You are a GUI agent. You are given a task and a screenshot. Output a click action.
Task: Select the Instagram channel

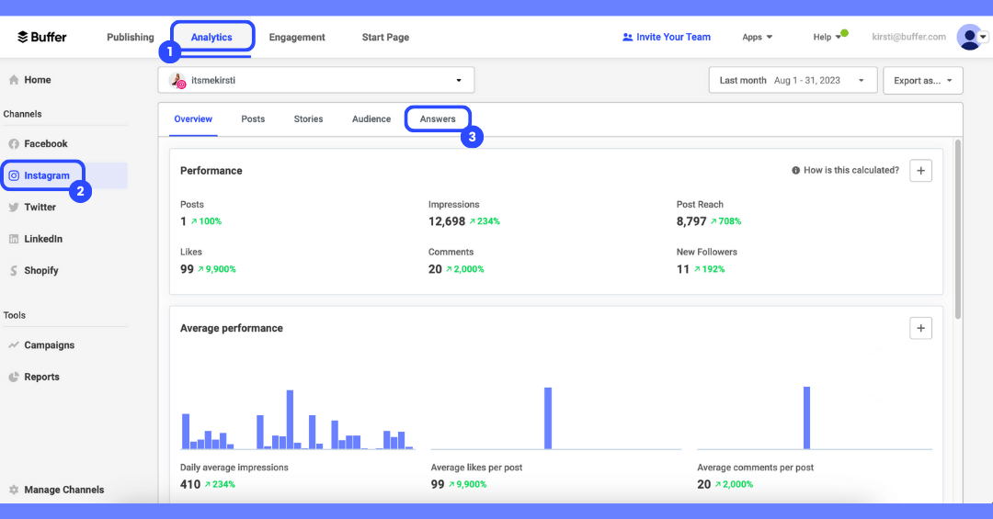pyautogui.click(x=63, y=175)
